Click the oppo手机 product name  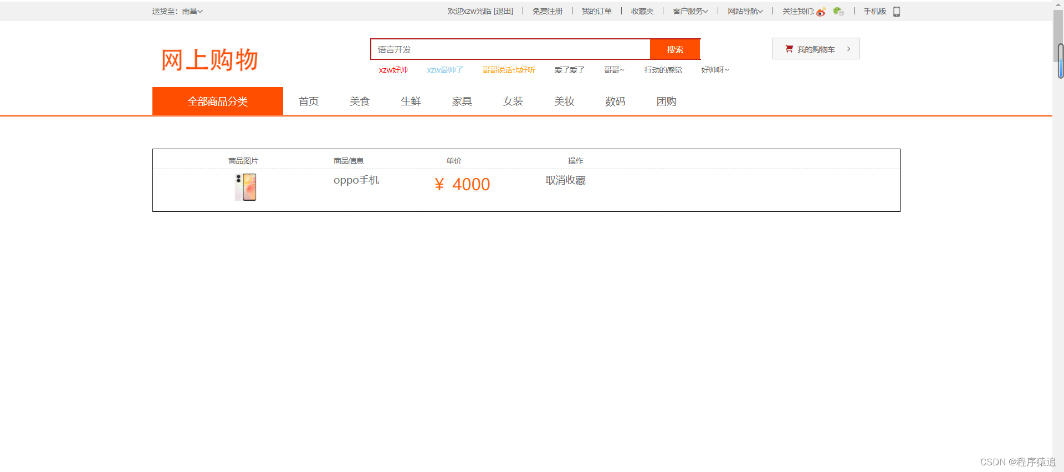click(x=356, y=180)
